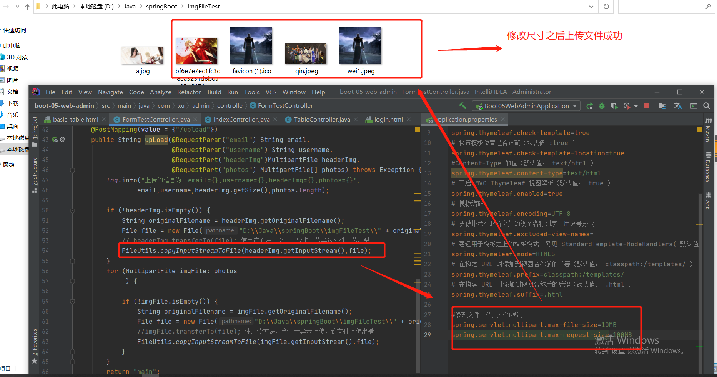Open Search Everywhere magnifier in IntelliJ
This screenshot has width=717, height=377.
point(706,106)
